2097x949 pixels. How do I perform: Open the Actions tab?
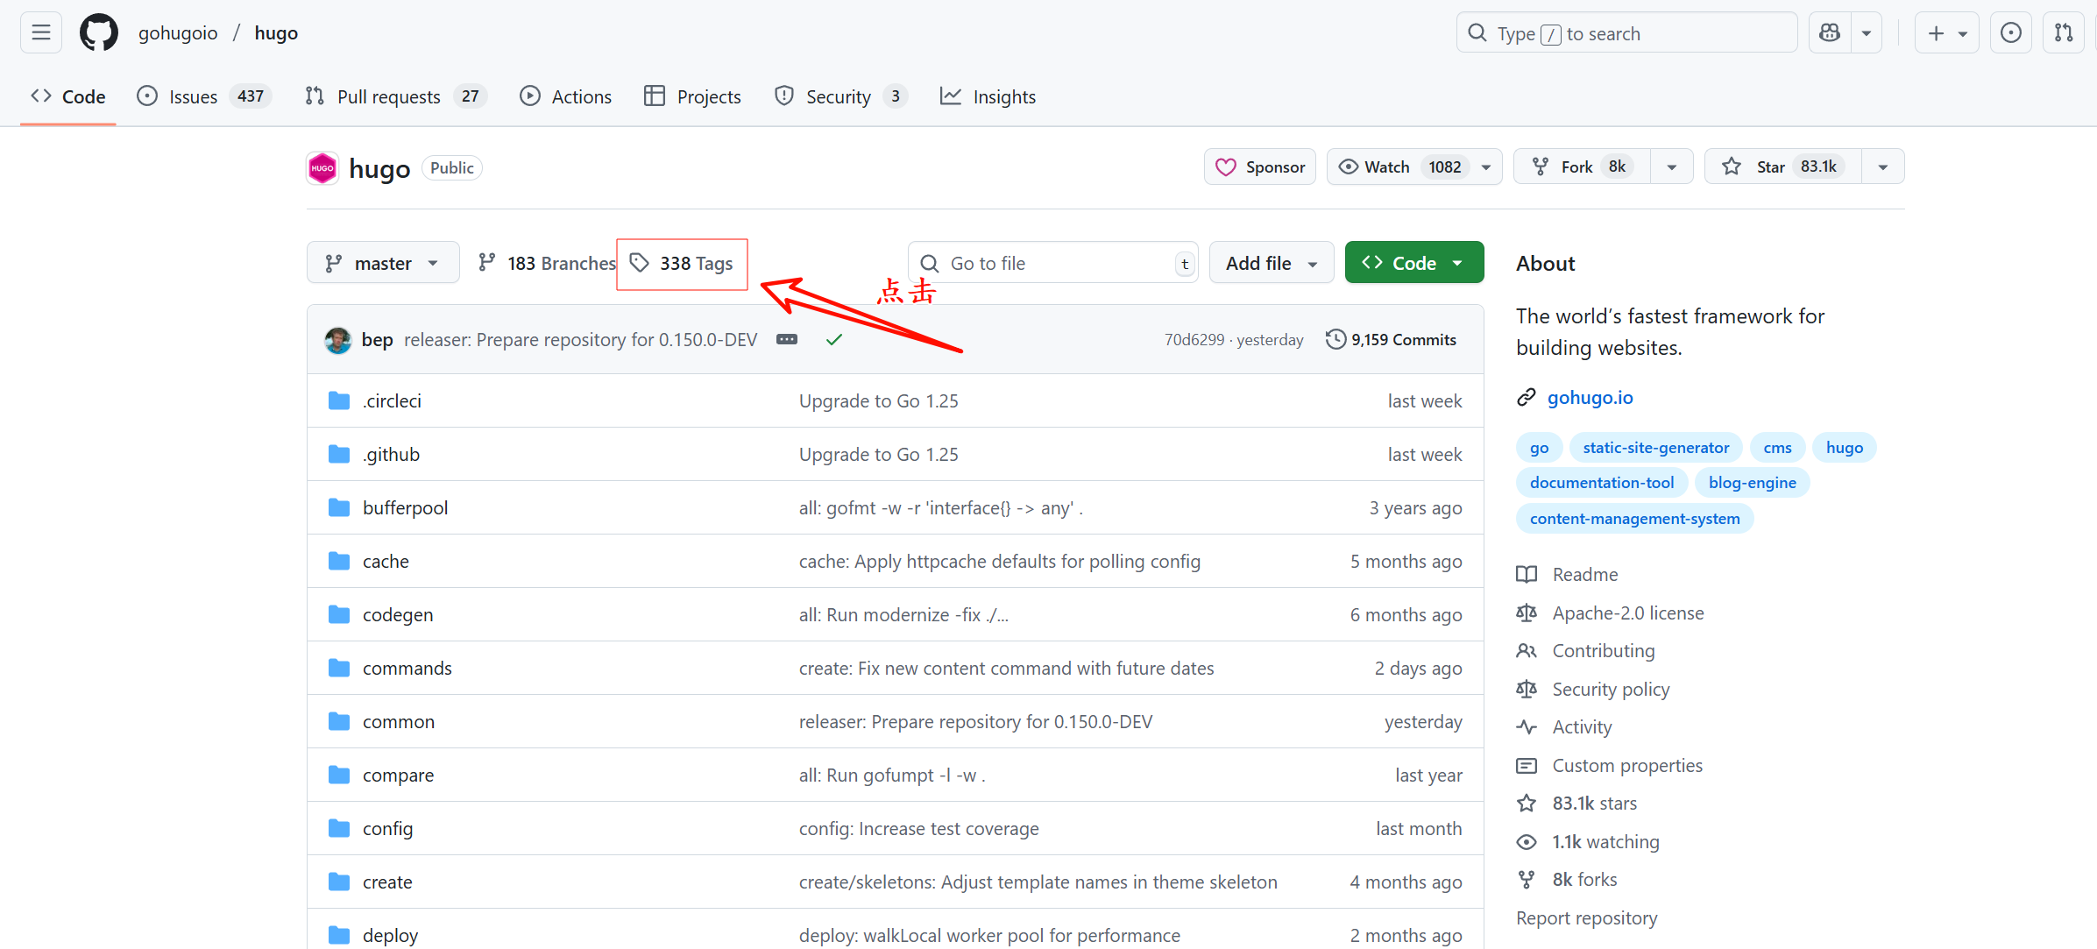point(565,96)
